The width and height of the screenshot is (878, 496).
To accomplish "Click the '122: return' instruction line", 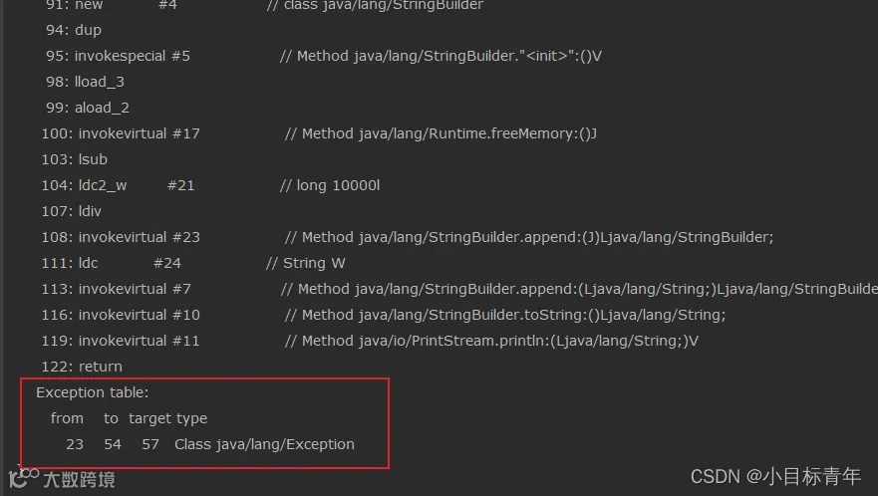I will (82, 367).
